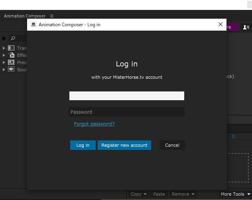Open the More Tools dropdown

click(x=235, y=194)
